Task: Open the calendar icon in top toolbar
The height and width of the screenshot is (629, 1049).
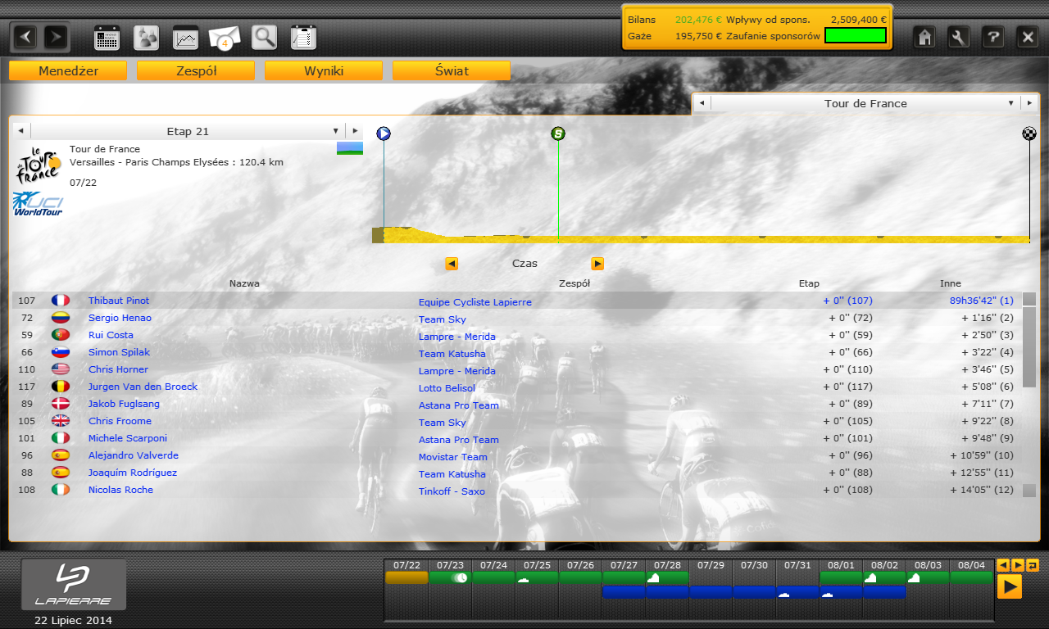Action: point(107,38)
